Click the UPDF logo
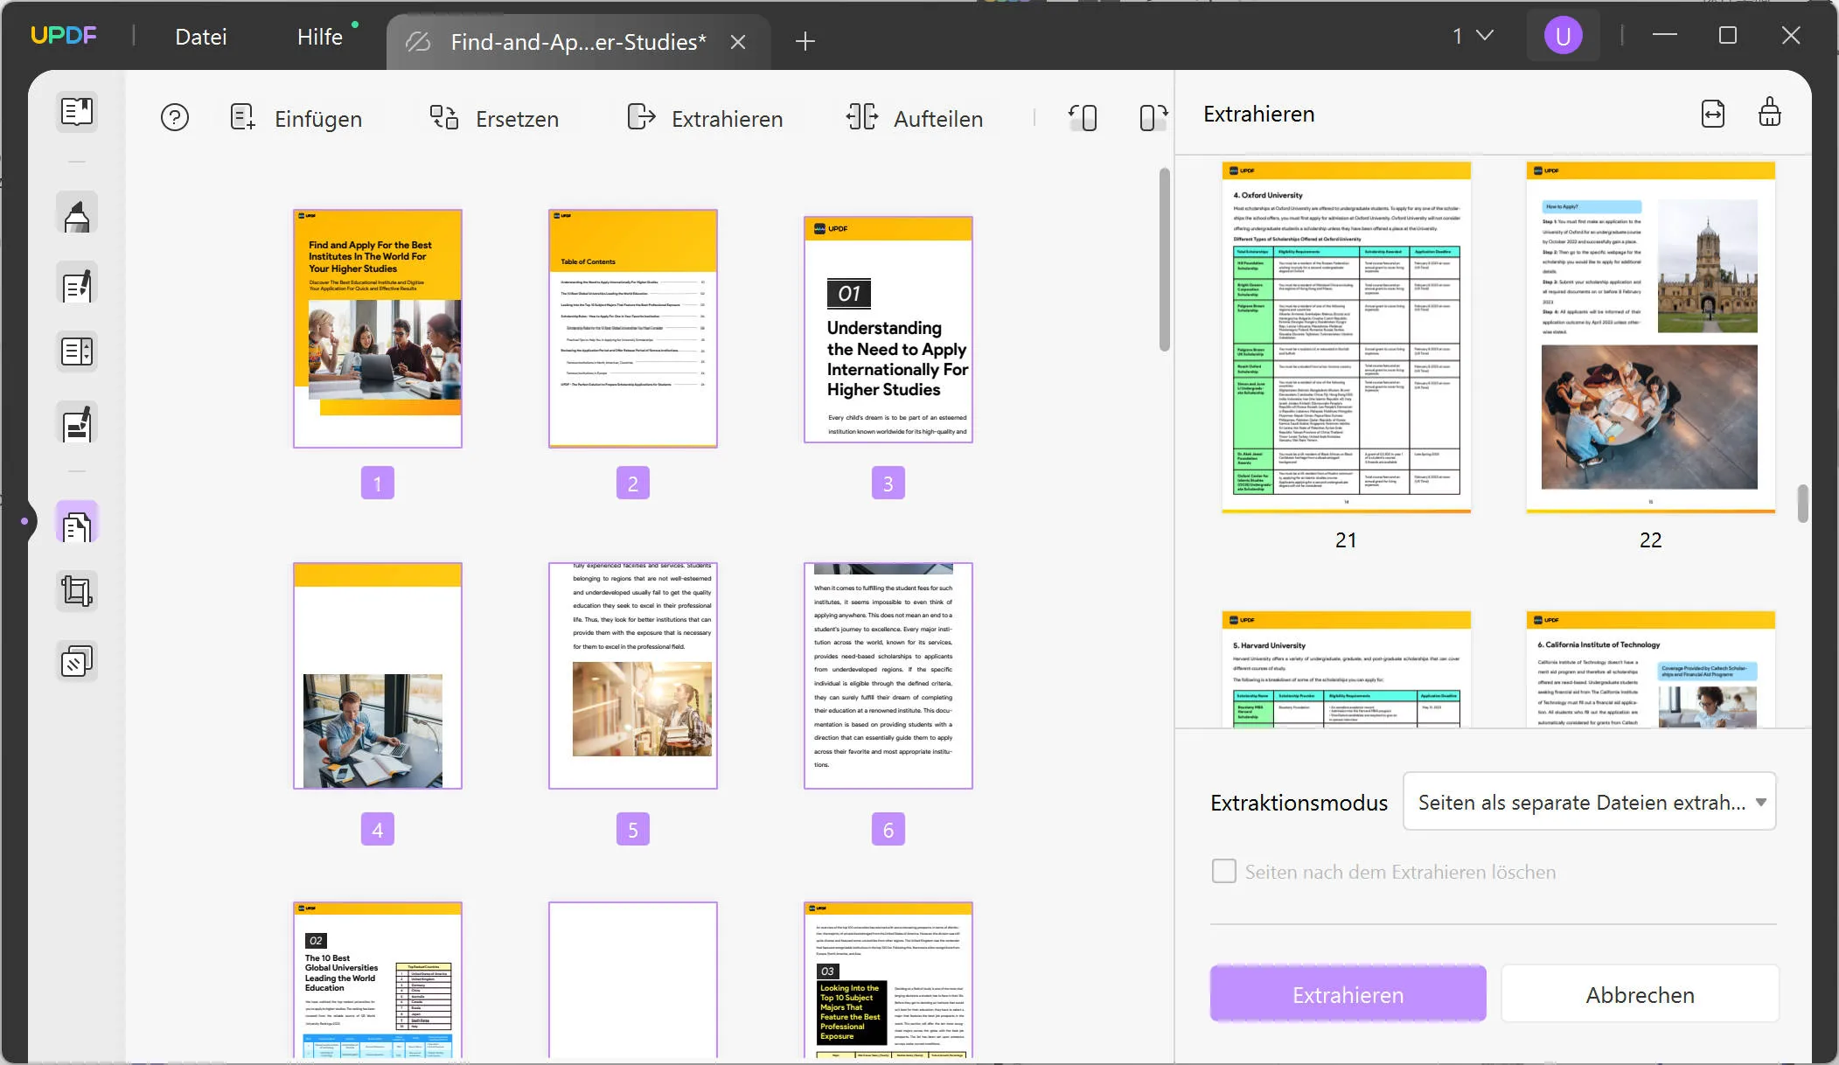The width and height of the screenshot is (1839, 1065). (x=64, y=35)
